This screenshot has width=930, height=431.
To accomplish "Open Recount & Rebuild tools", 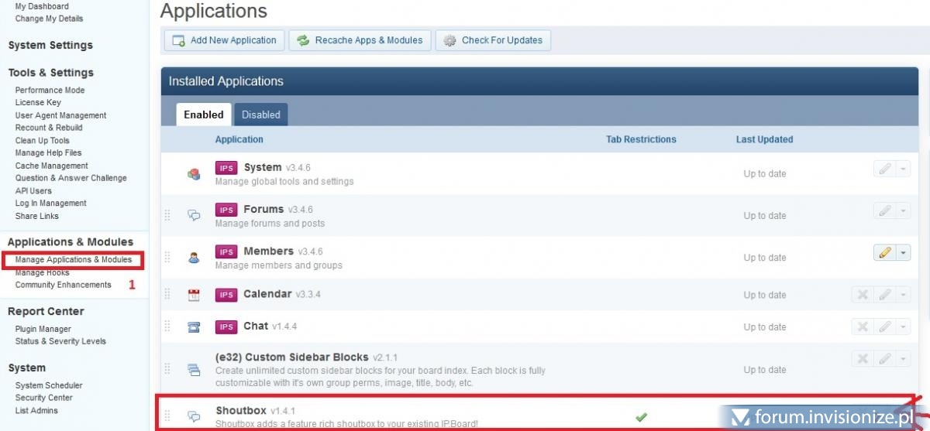I will pos(49,128).
